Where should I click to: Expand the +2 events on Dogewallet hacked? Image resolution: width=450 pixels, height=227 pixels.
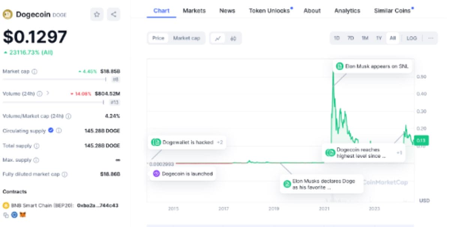pyautogui.click(x=220, y=142)
